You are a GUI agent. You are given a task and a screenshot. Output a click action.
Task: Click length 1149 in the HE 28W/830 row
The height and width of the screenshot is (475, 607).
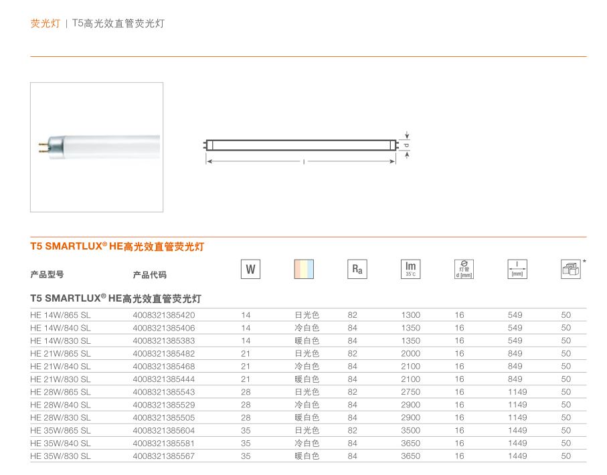pos(517,417)
